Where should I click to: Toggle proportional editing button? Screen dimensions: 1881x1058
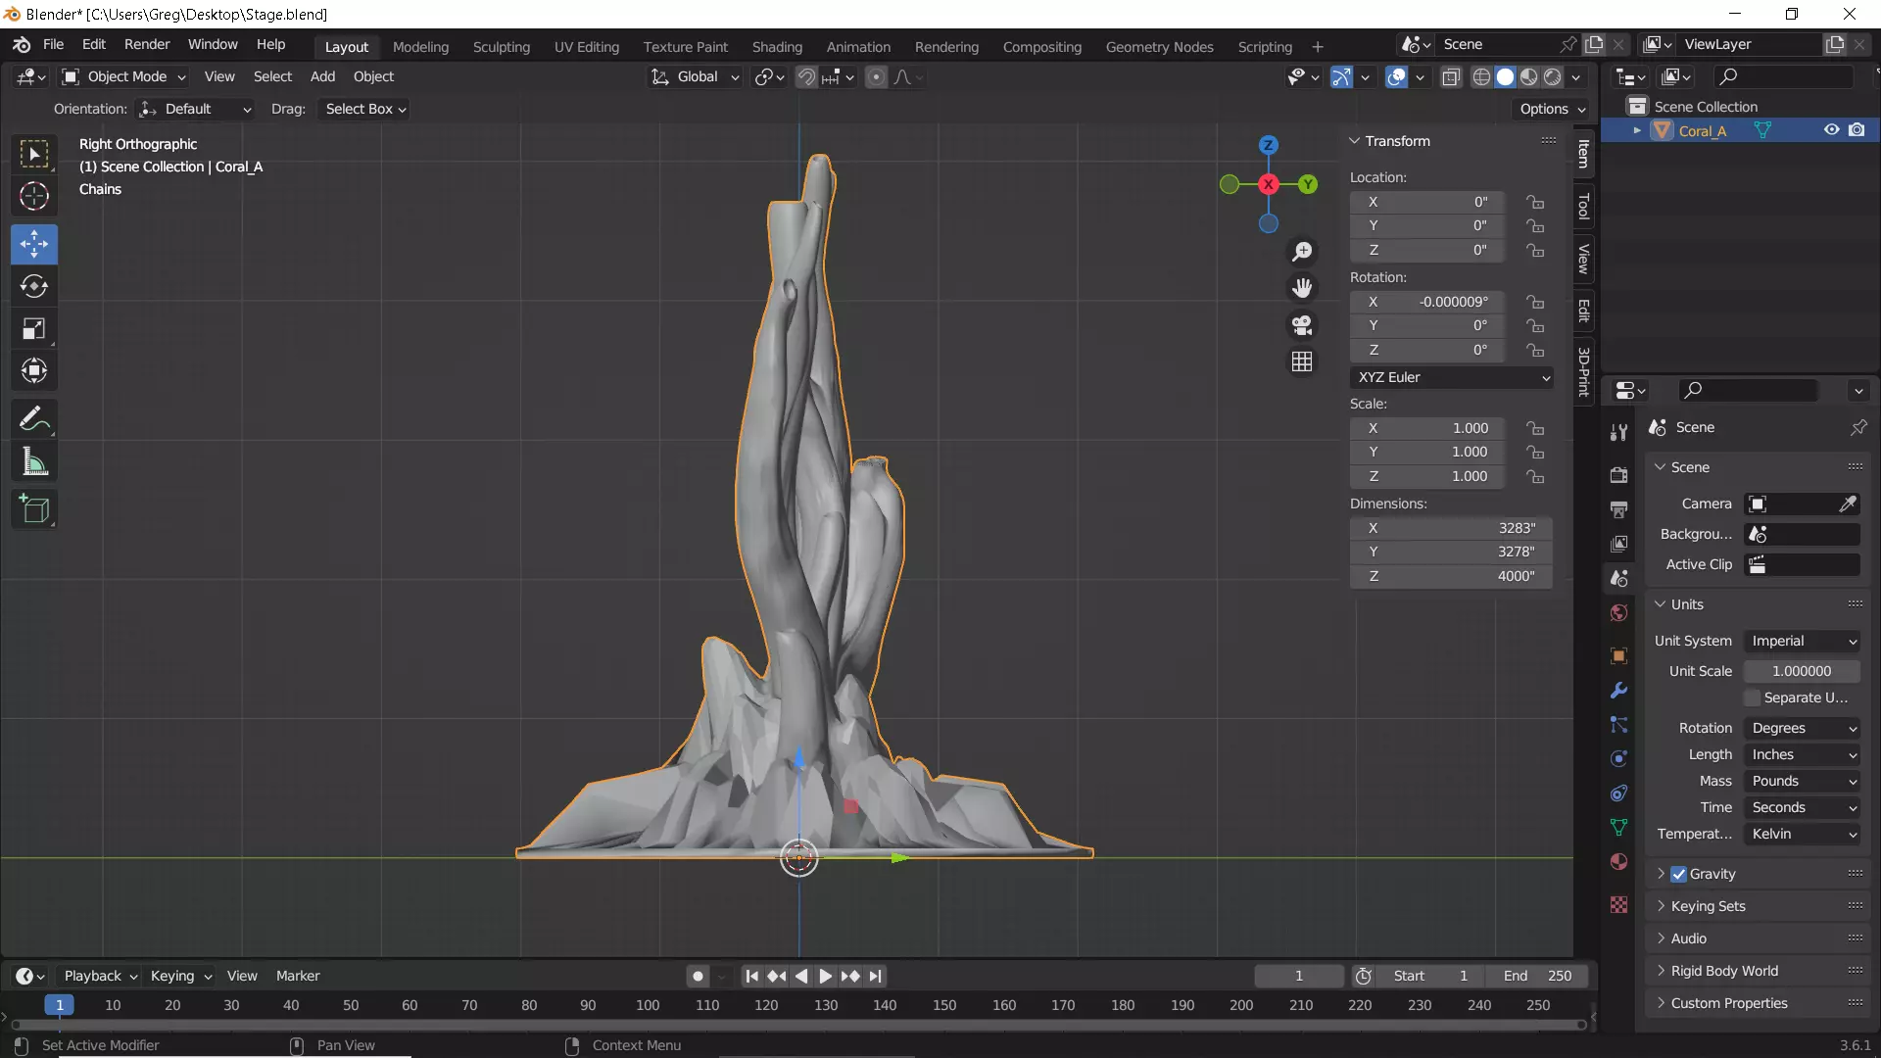877,76
